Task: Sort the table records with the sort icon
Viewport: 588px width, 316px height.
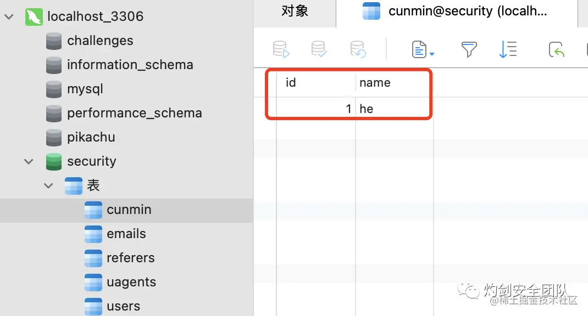Action: (x=507, y=49)
